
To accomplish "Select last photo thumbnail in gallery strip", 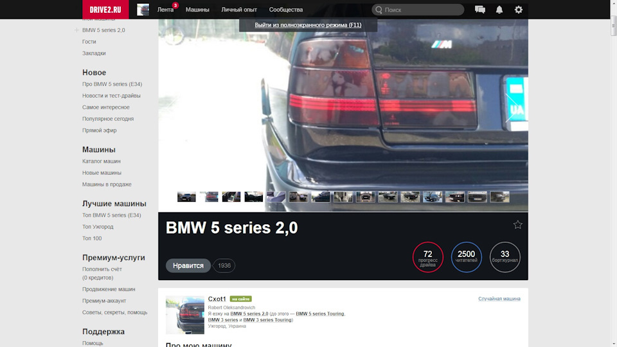I will (500, 197).
